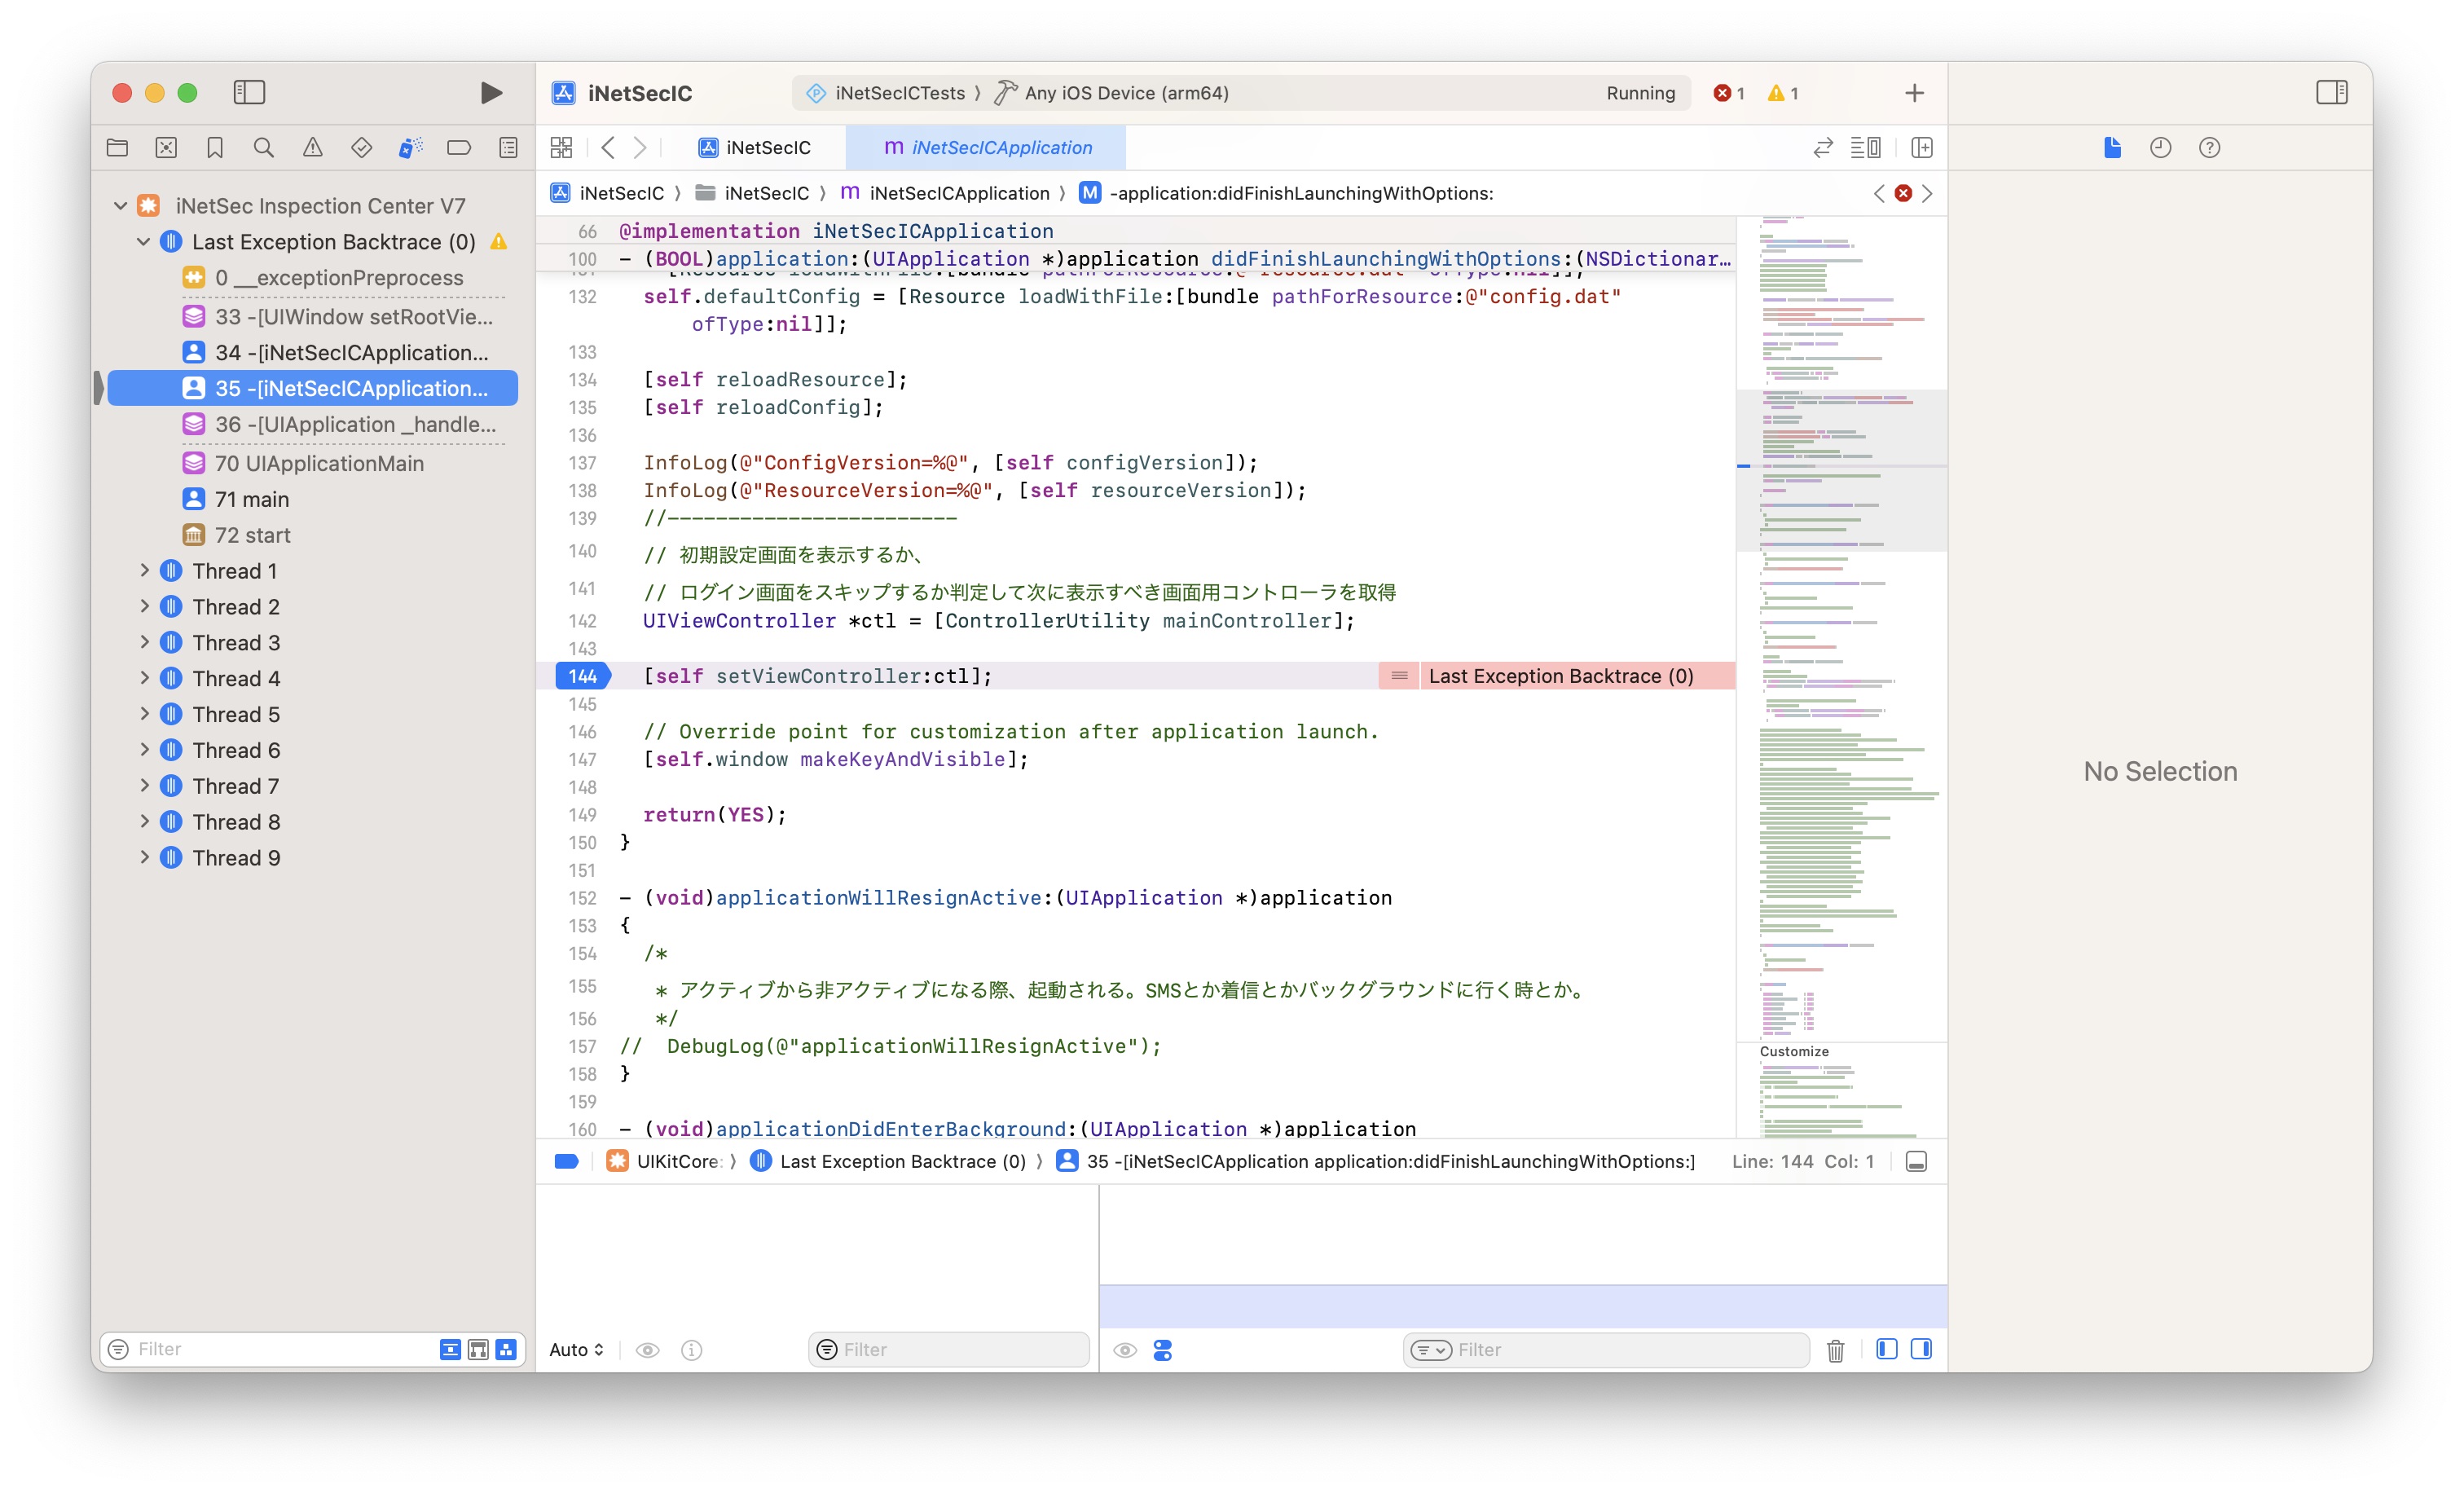
Task: Toggle the left navigator sidebar
Action: click(x=249, y=93)
